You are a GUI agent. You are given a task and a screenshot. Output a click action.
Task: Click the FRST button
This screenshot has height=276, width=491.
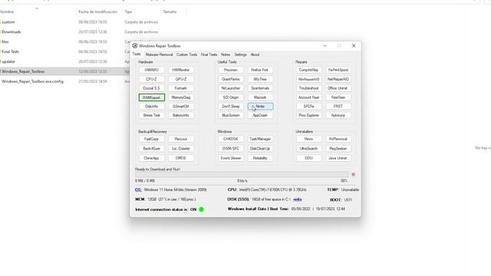pos(338,107)
